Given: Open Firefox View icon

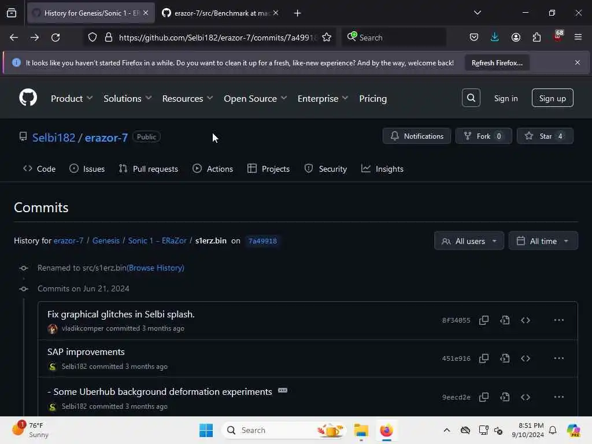Looking at the screenshot, I should [x=12, y=13].
